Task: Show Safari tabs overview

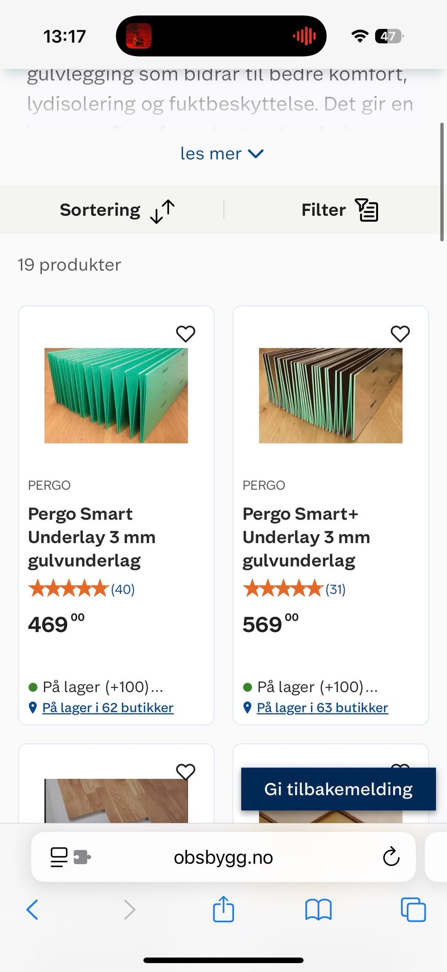Action: [x=413, y=909]
